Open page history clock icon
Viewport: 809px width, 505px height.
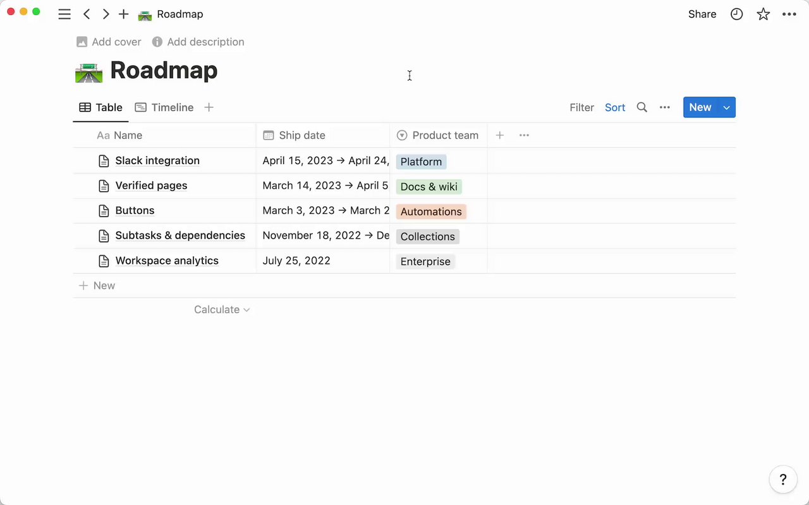736,14
